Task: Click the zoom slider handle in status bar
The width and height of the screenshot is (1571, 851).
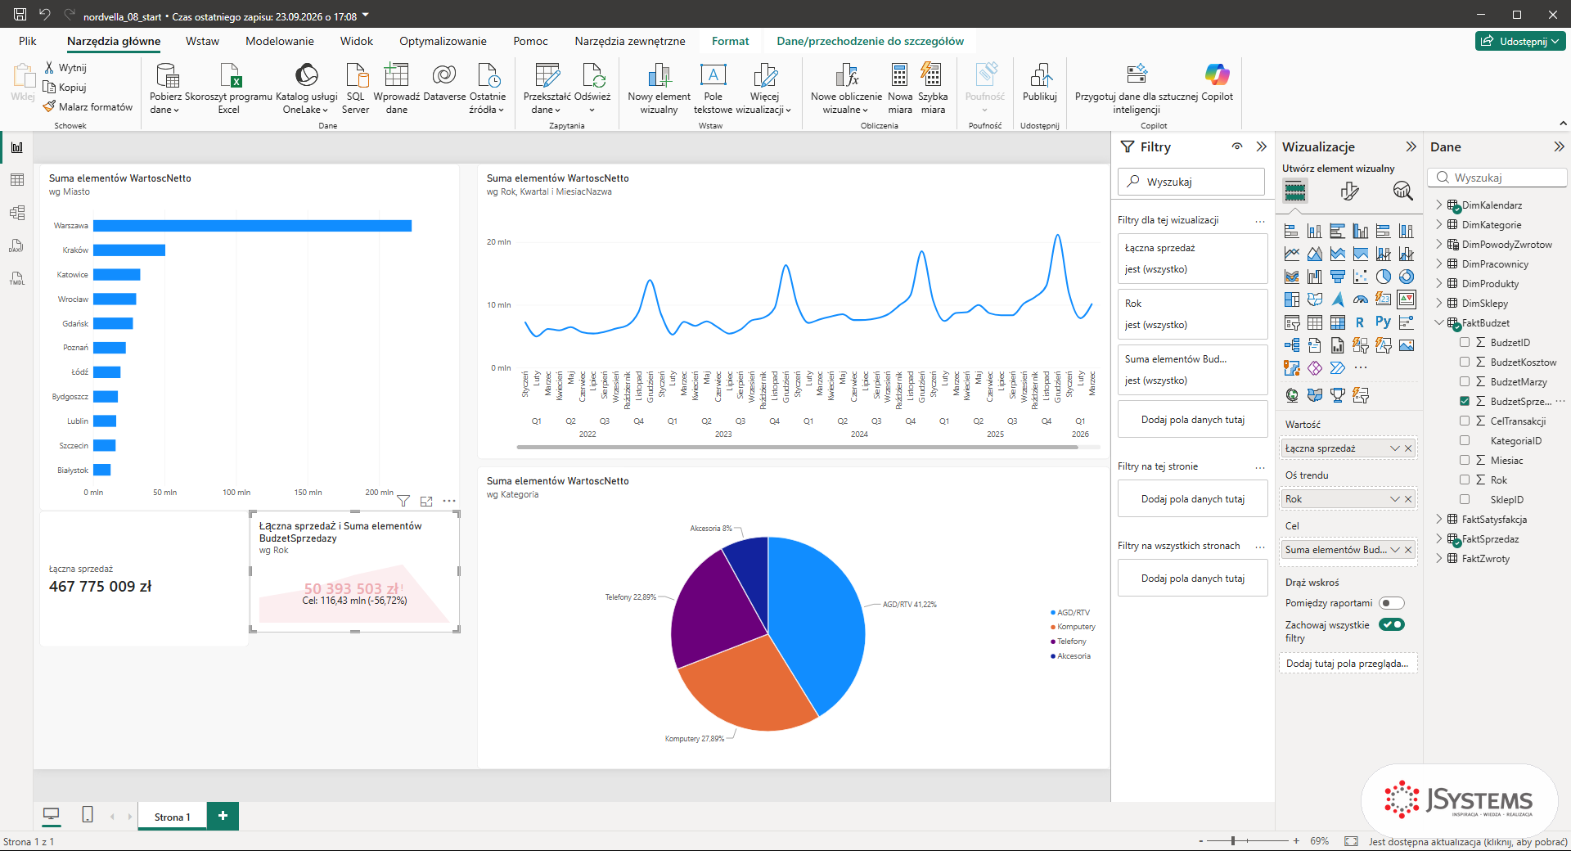Action: [x=1233, y=840]
